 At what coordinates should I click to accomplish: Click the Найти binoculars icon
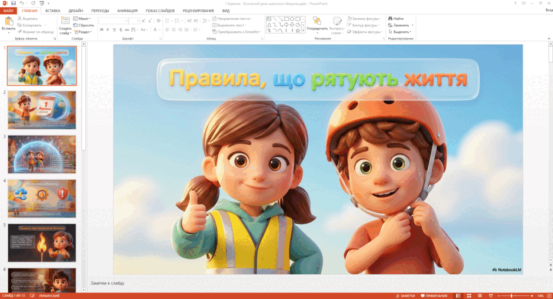pos(391,18)
